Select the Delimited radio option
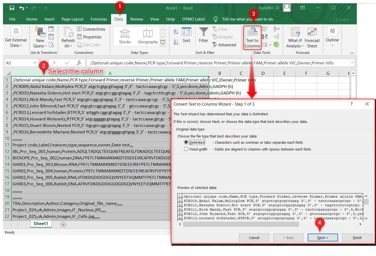 click(186, 142)
